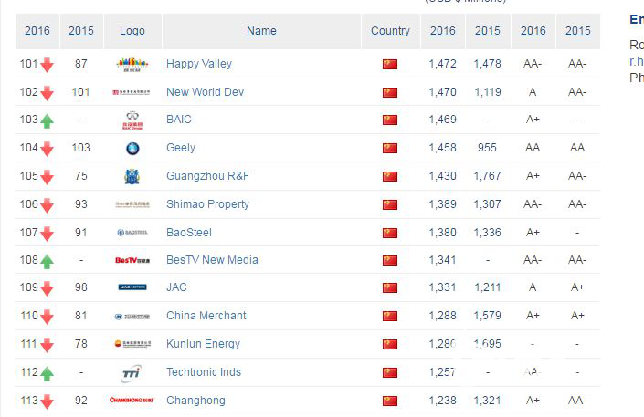Open the Guangzhou R&F brand link
The image size is (644, 417).
pos(208,176)
